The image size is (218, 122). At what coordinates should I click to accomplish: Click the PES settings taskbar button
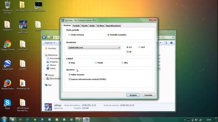pyautogui.click(x=86, y=120)
